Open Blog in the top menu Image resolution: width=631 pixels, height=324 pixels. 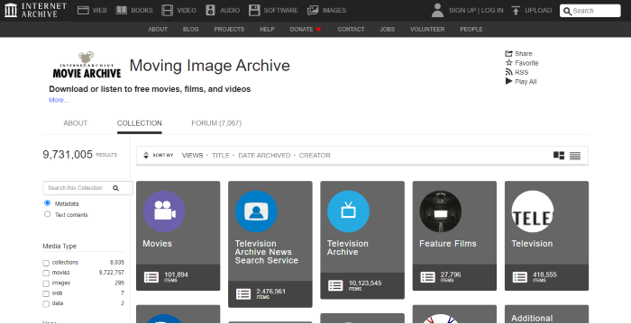191,30
